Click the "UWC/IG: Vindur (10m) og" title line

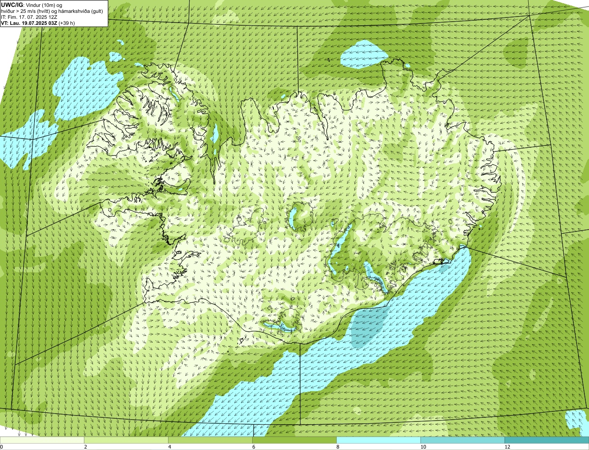coord(31,5)
